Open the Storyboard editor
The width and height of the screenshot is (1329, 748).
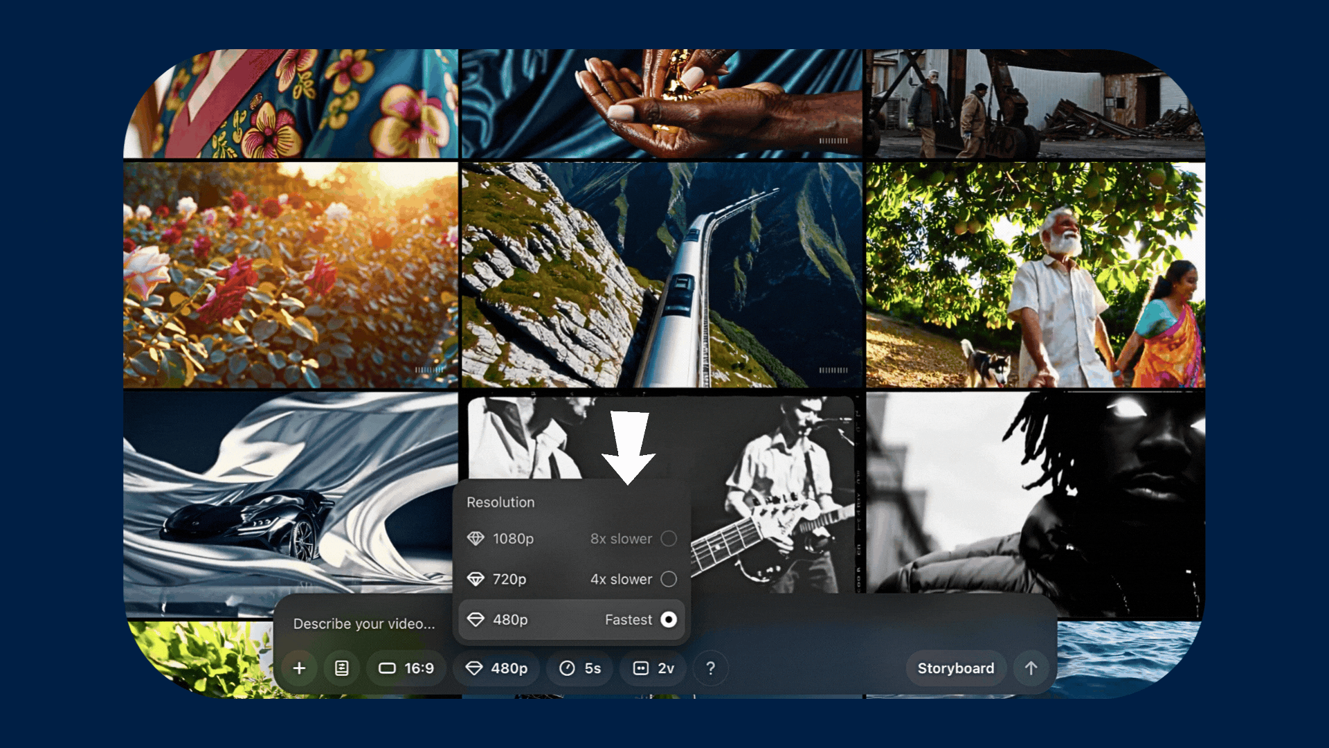coord(955,668)
